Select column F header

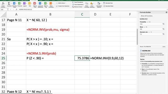(130, 14)
